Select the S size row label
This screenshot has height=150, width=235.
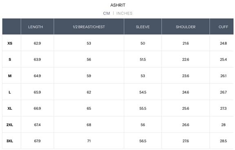(10, 59)
